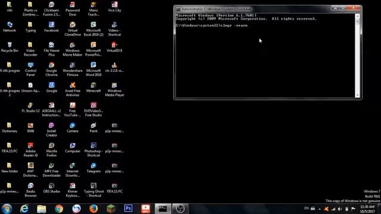Select the Clickteam Fusion 2.5 desktop icon
381x214 pixels.
[51, 8]
